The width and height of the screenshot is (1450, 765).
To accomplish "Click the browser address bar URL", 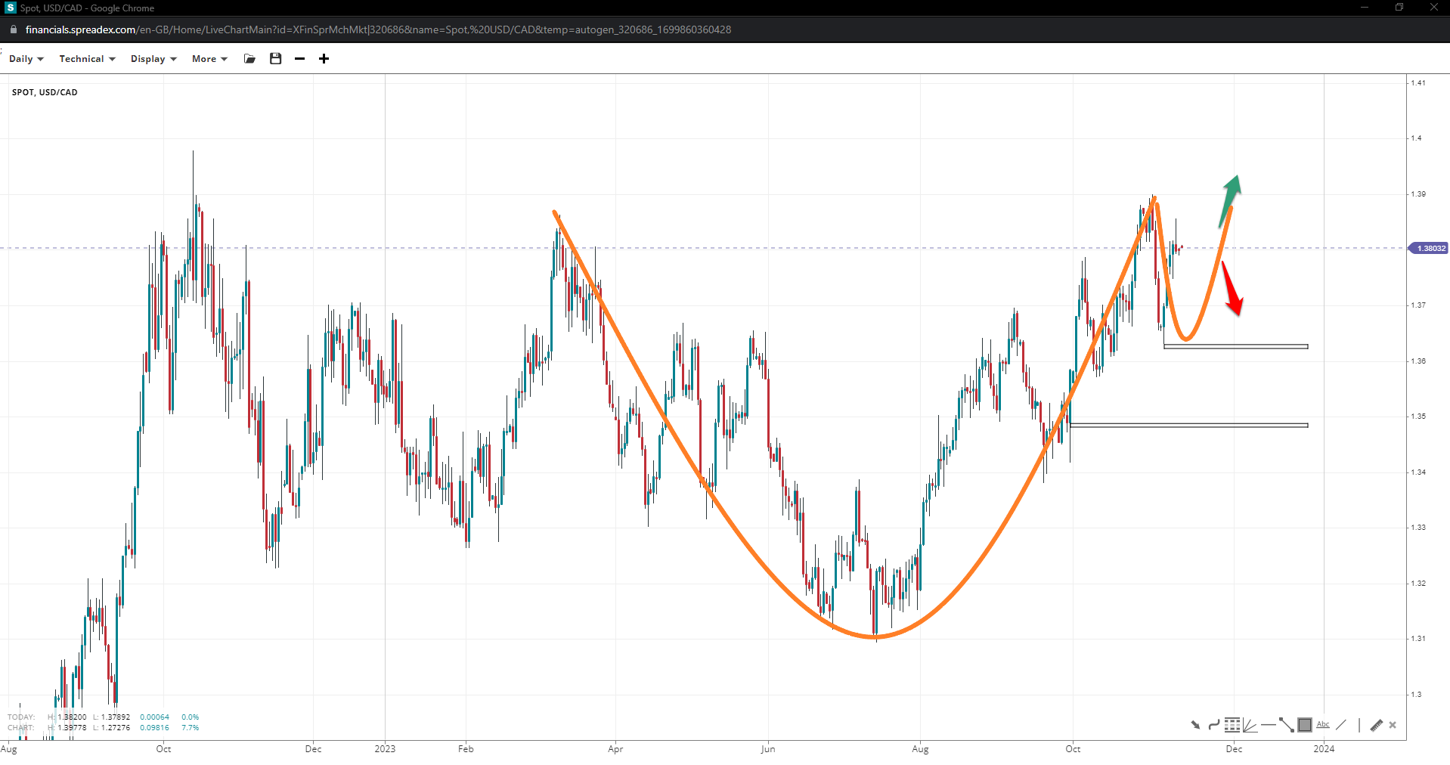I will 378,29.
